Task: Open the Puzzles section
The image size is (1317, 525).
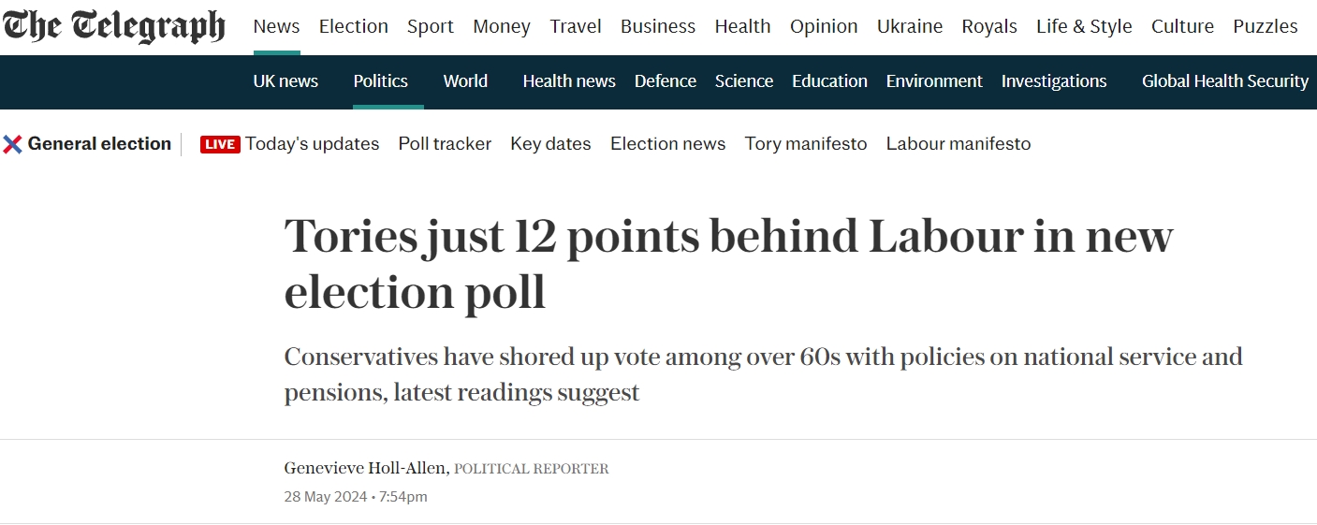Action: (1266, 26)
